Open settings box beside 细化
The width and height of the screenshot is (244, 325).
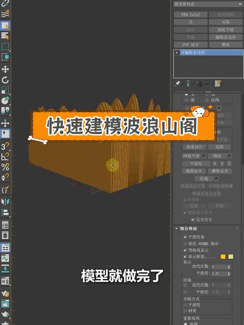[x=229, y=156]
